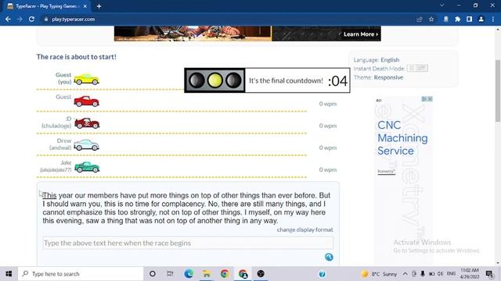The height and width of the screenshot is (281, 501).
Task: Click Drew's 0 wpm value
Action: pyautogui.click(x=328, y=148)
